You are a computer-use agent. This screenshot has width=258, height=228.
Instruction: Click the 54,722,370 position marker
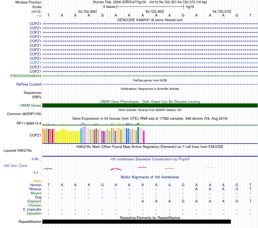221,11
